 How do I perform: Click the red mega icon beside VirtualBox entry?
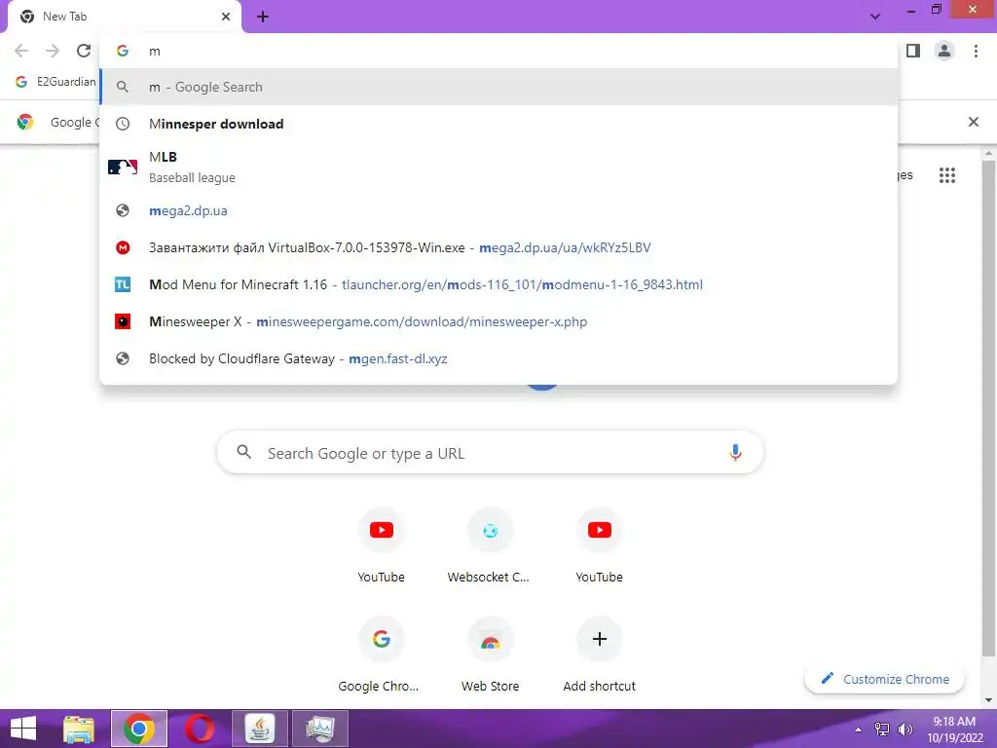click(123, 247)
